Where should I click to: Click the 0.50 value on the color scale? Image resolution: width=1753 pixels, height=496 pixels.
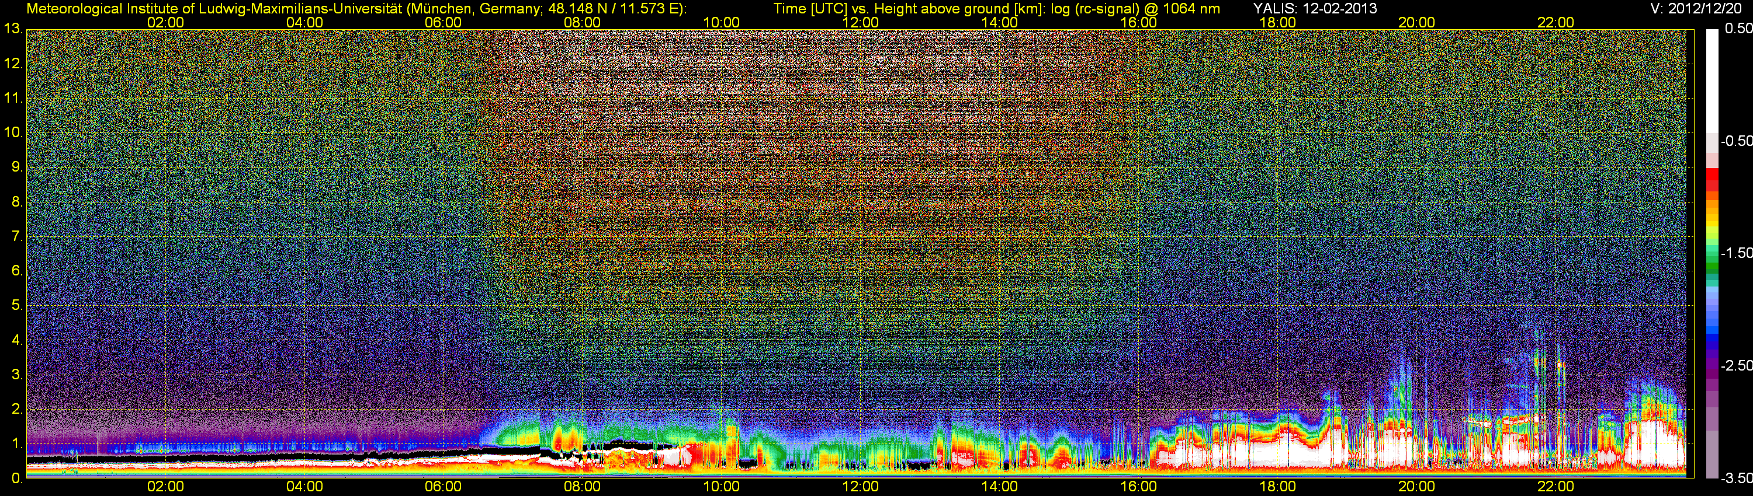point(1739,29)
